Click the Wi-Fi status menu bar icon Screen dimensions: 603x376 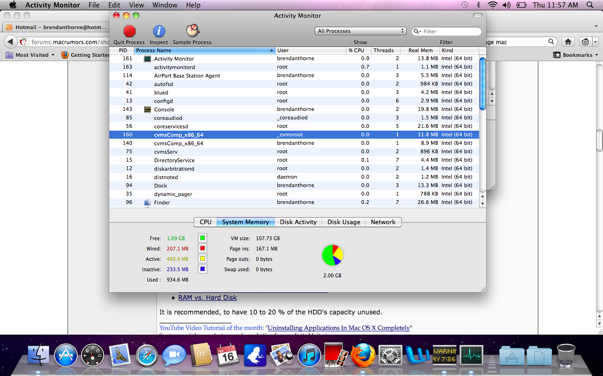tap(493, 5)
